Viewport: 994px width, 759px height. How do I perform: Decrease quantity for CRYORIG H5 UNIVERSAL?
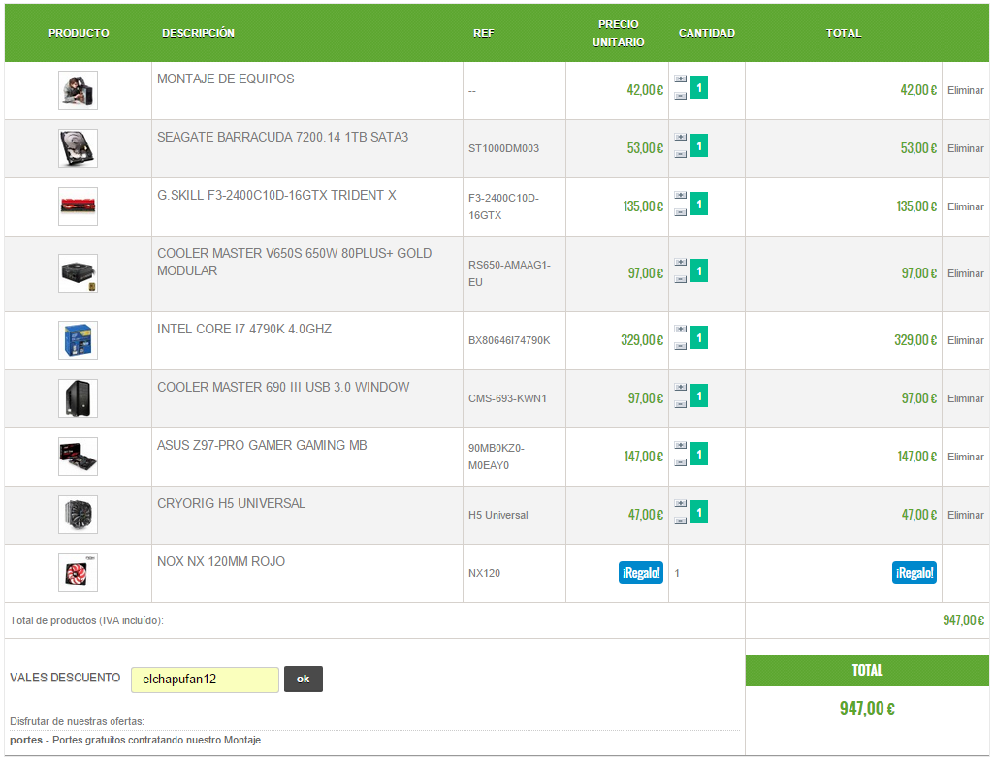pos(680,521)
